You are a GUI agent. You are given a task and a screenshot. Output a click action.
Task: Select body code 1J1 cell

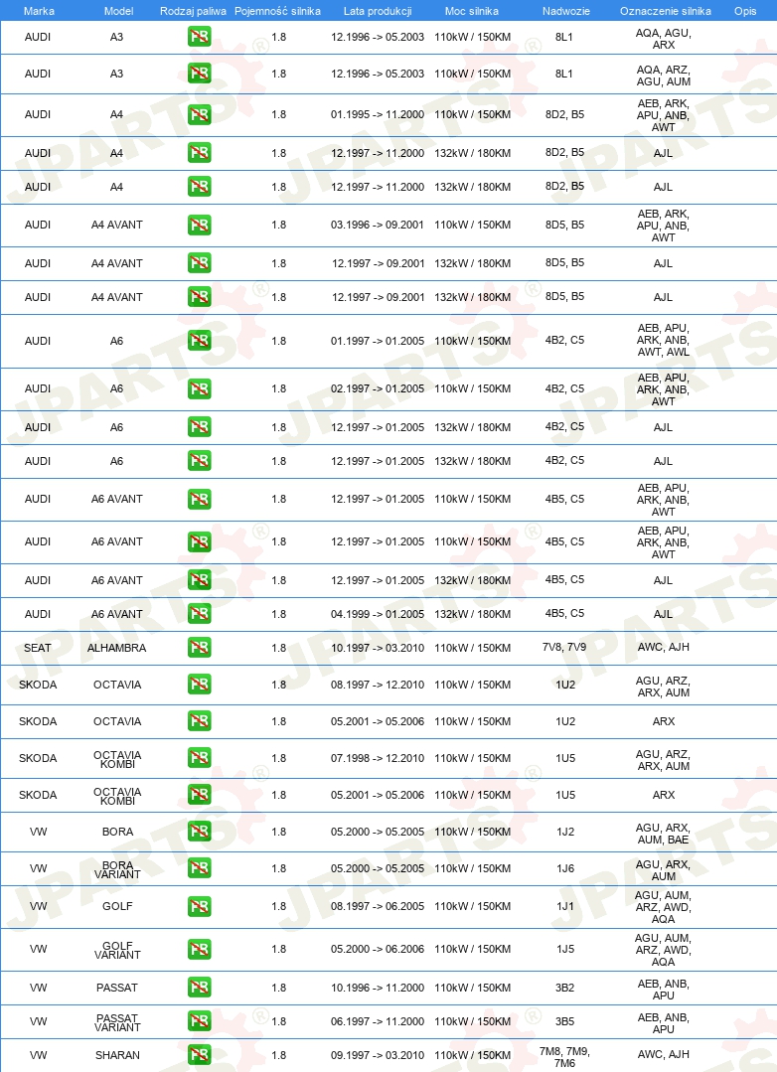565,906
